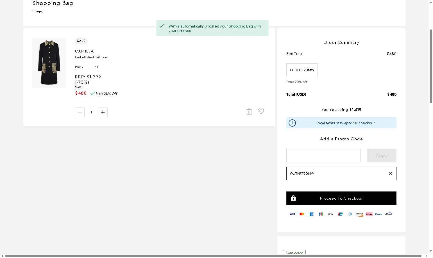Increase quantity with the plus button
The width and height of the screenshot is (433, 258).
(x=103, y=112)
